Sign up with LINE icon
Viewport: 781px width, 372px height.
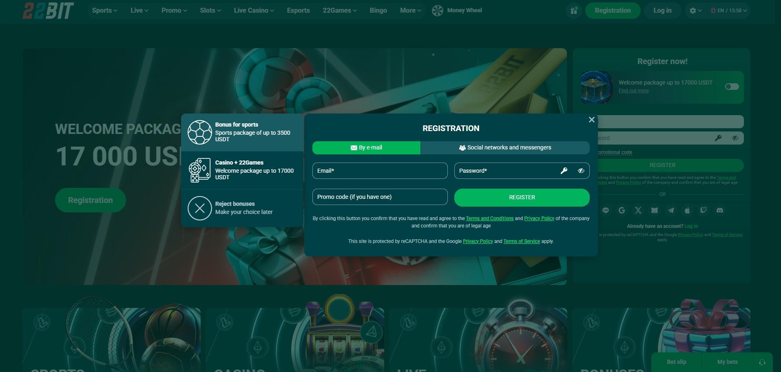pyautogui.click(x=606, y=210)
